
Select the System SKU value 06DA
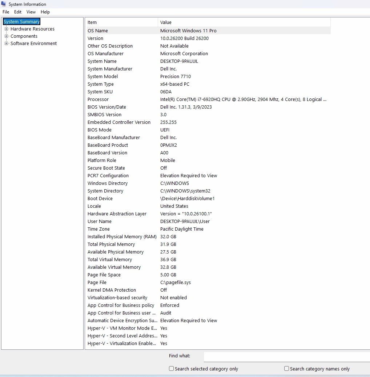[x=166, y=92]
